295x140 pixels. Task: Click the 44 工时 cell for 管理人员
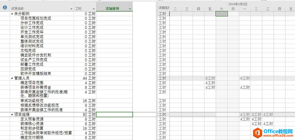[x=85, y=78]
